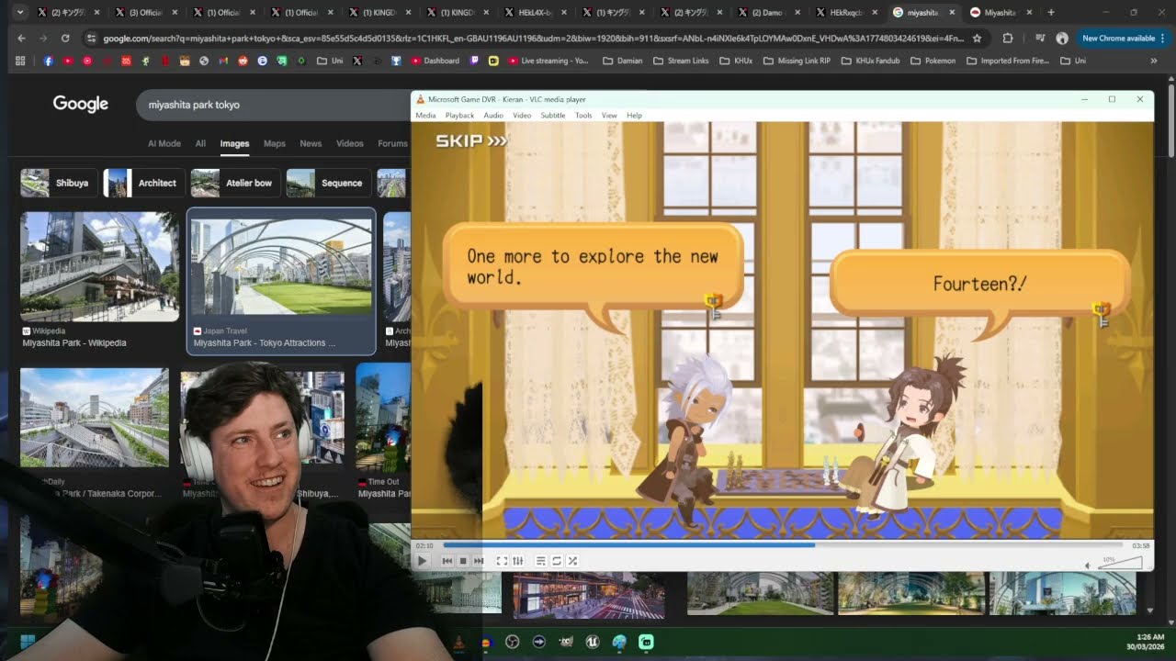Filter images by Architect chip

[142, 183]
